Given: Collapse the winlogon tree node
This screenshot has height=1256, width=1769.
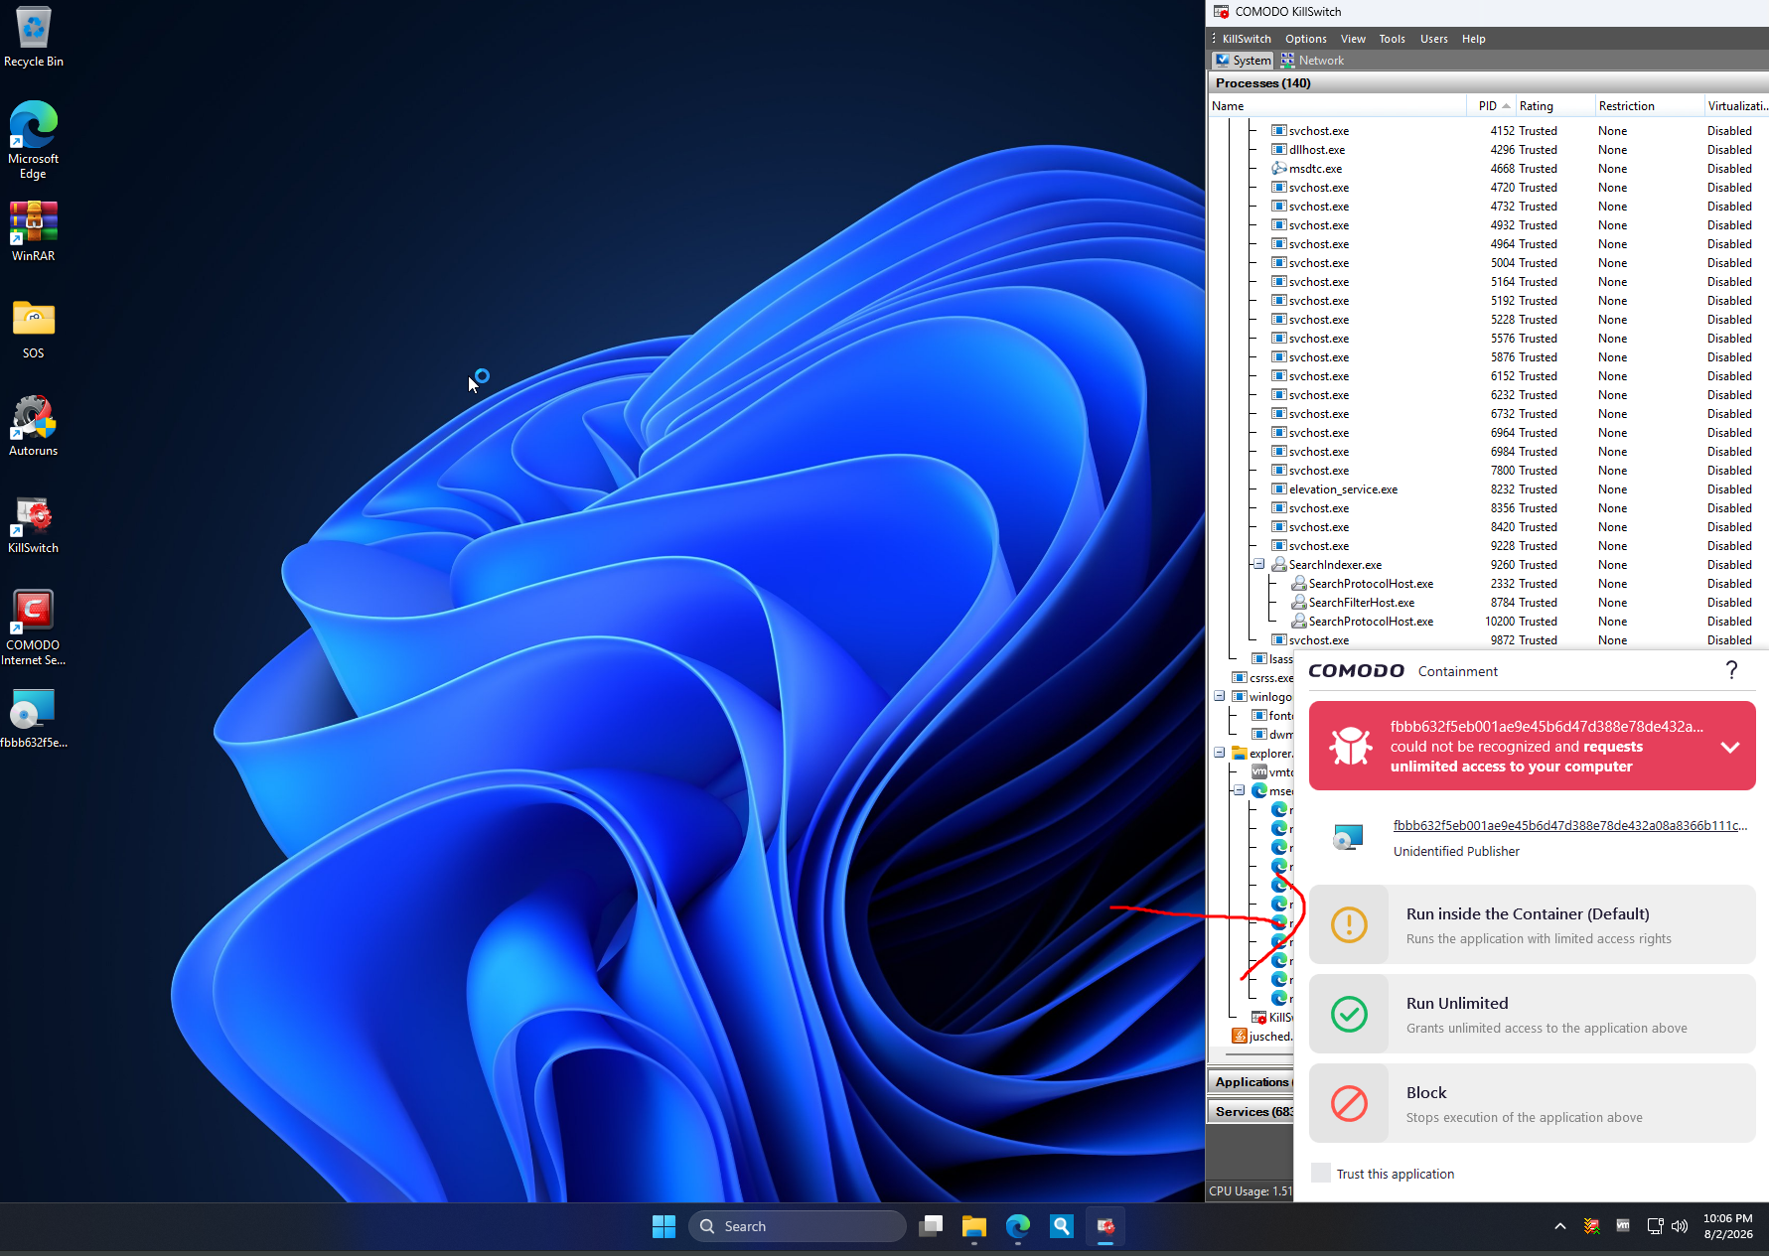Looking at the screenshot, I should (1220, 696).
